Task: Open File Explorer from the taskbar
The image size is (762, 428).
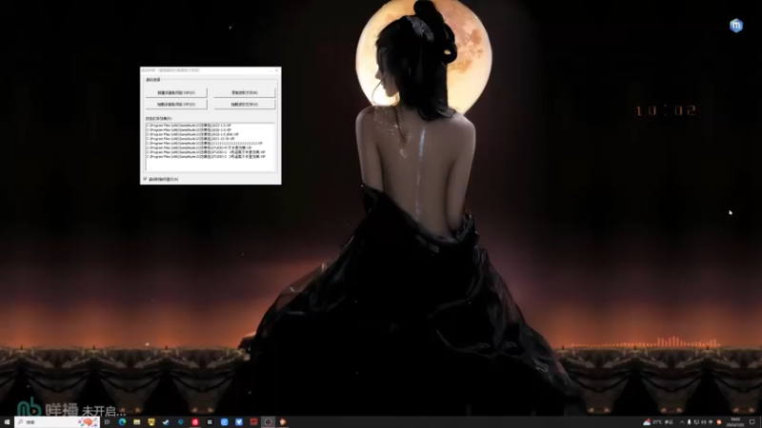Action: click(x=136, y=422)
